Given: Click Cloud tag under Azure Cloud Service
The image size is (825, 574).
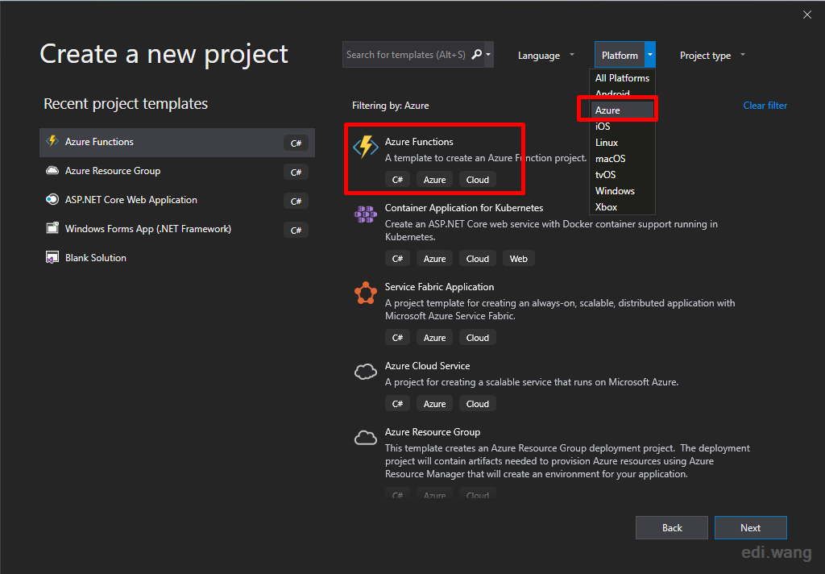Looking at the screenshot, I should click(477, 404).
